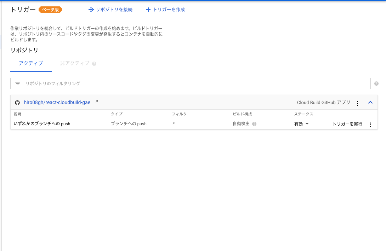Click the タイプ column header

click(x=117, y=114)
